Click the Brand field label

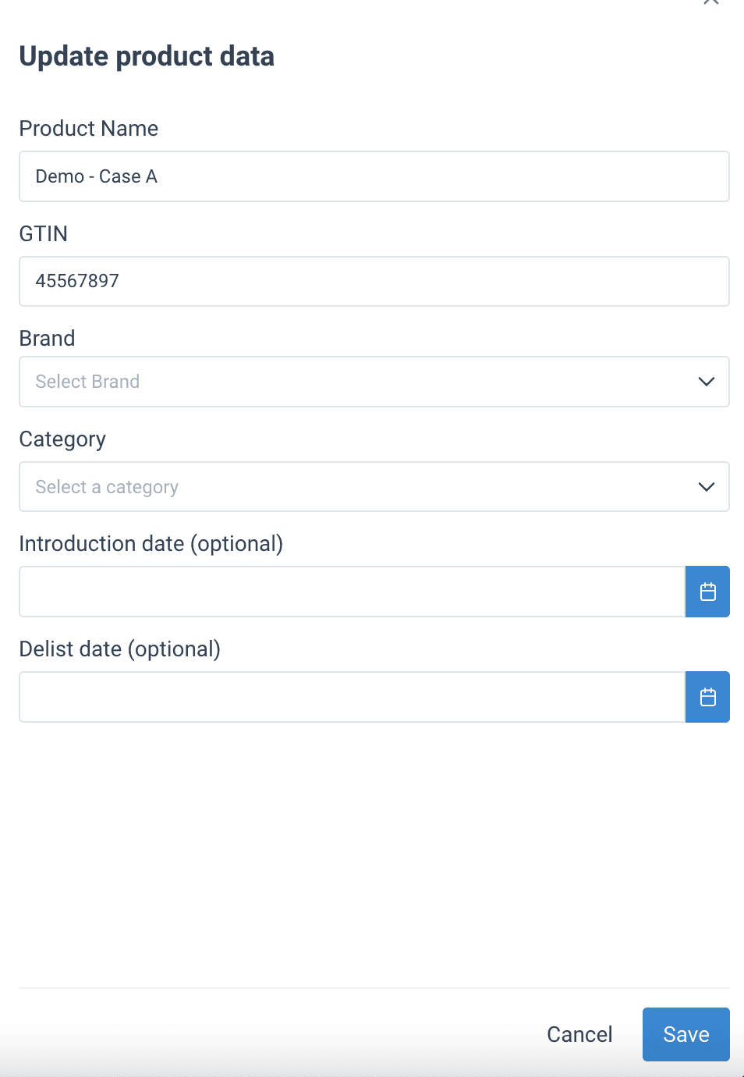click(x=48, y=339)
